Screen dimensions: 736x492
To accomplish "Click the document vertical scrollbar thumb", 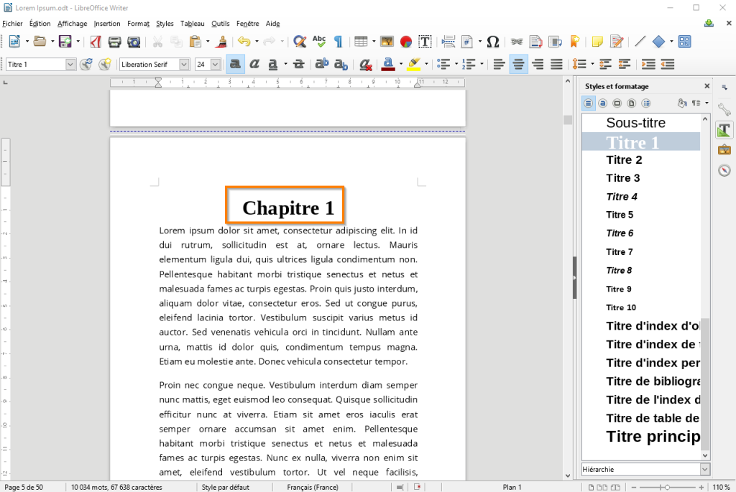I will pos(568,120).
